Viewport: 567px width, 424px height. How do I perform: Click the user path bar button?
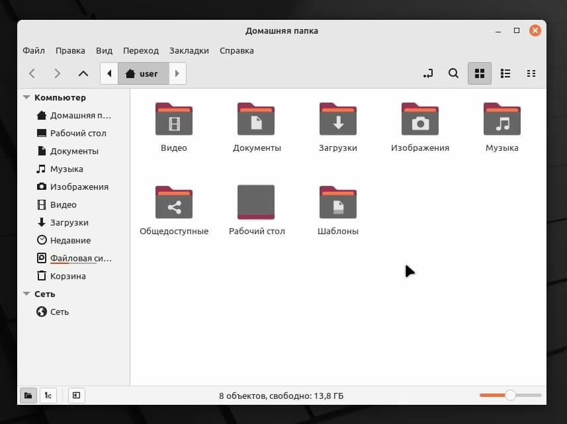coord(144,73)
